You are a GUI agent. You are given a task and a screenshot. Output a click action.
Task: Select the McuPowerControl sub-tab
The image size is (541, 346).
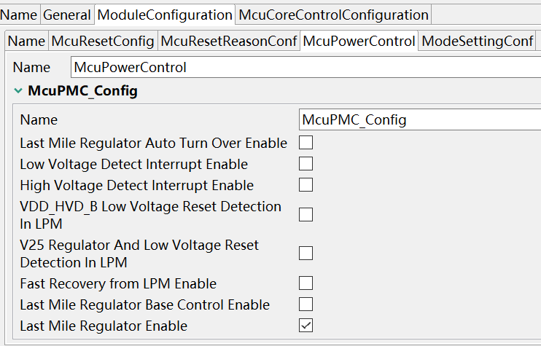point(359,42)
